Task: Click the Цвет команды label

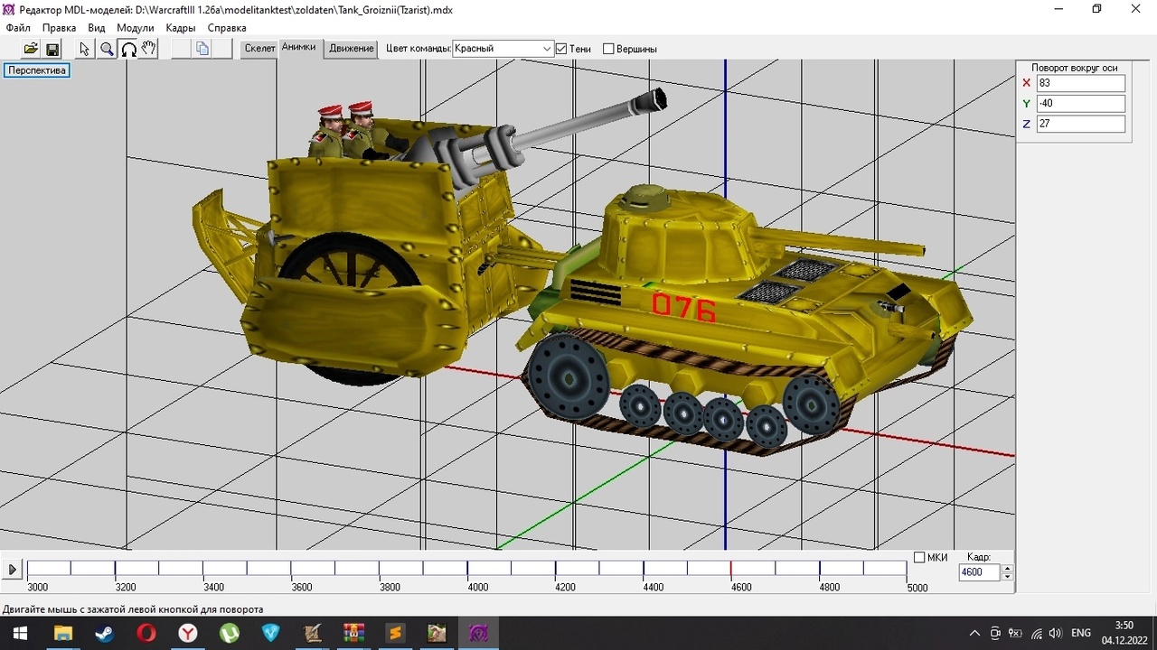Action: (x=418, y=49)
